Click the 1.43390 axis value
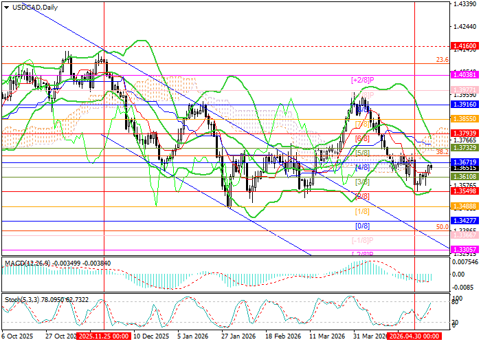This screenshot has width=481, height=344. tap(465, 4)
